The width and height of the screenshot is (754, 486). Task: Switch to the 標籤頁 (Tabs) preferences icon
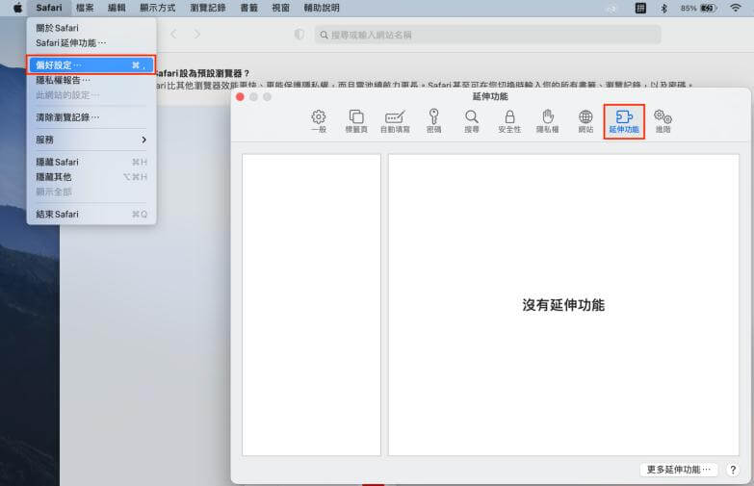[x=356, y=120]
